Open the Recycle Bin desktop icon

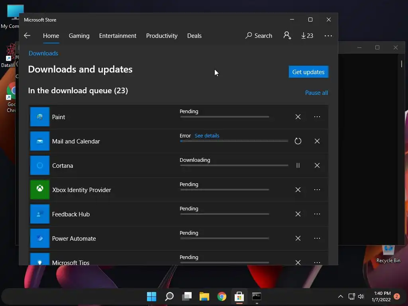pyautogui.click(x=388, y=254)
